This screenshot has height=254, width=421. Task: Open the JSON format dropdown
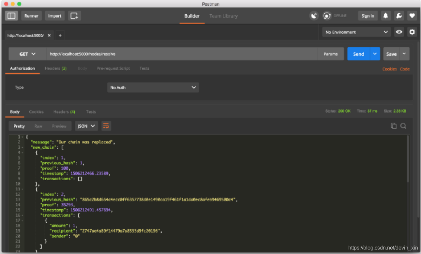[x=86, y=126]
